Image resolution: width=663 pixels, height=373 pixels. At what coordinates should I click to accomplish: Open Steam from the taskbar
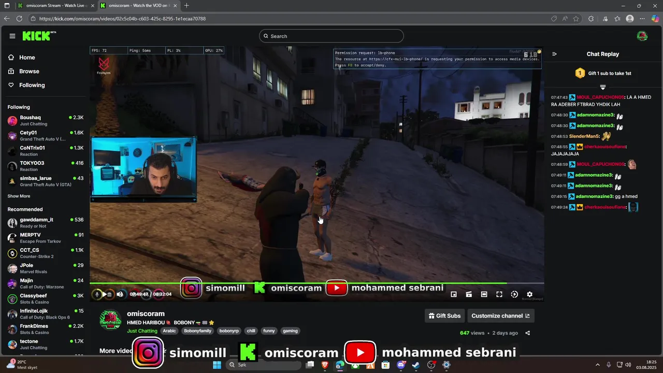(x=416, y=365)
